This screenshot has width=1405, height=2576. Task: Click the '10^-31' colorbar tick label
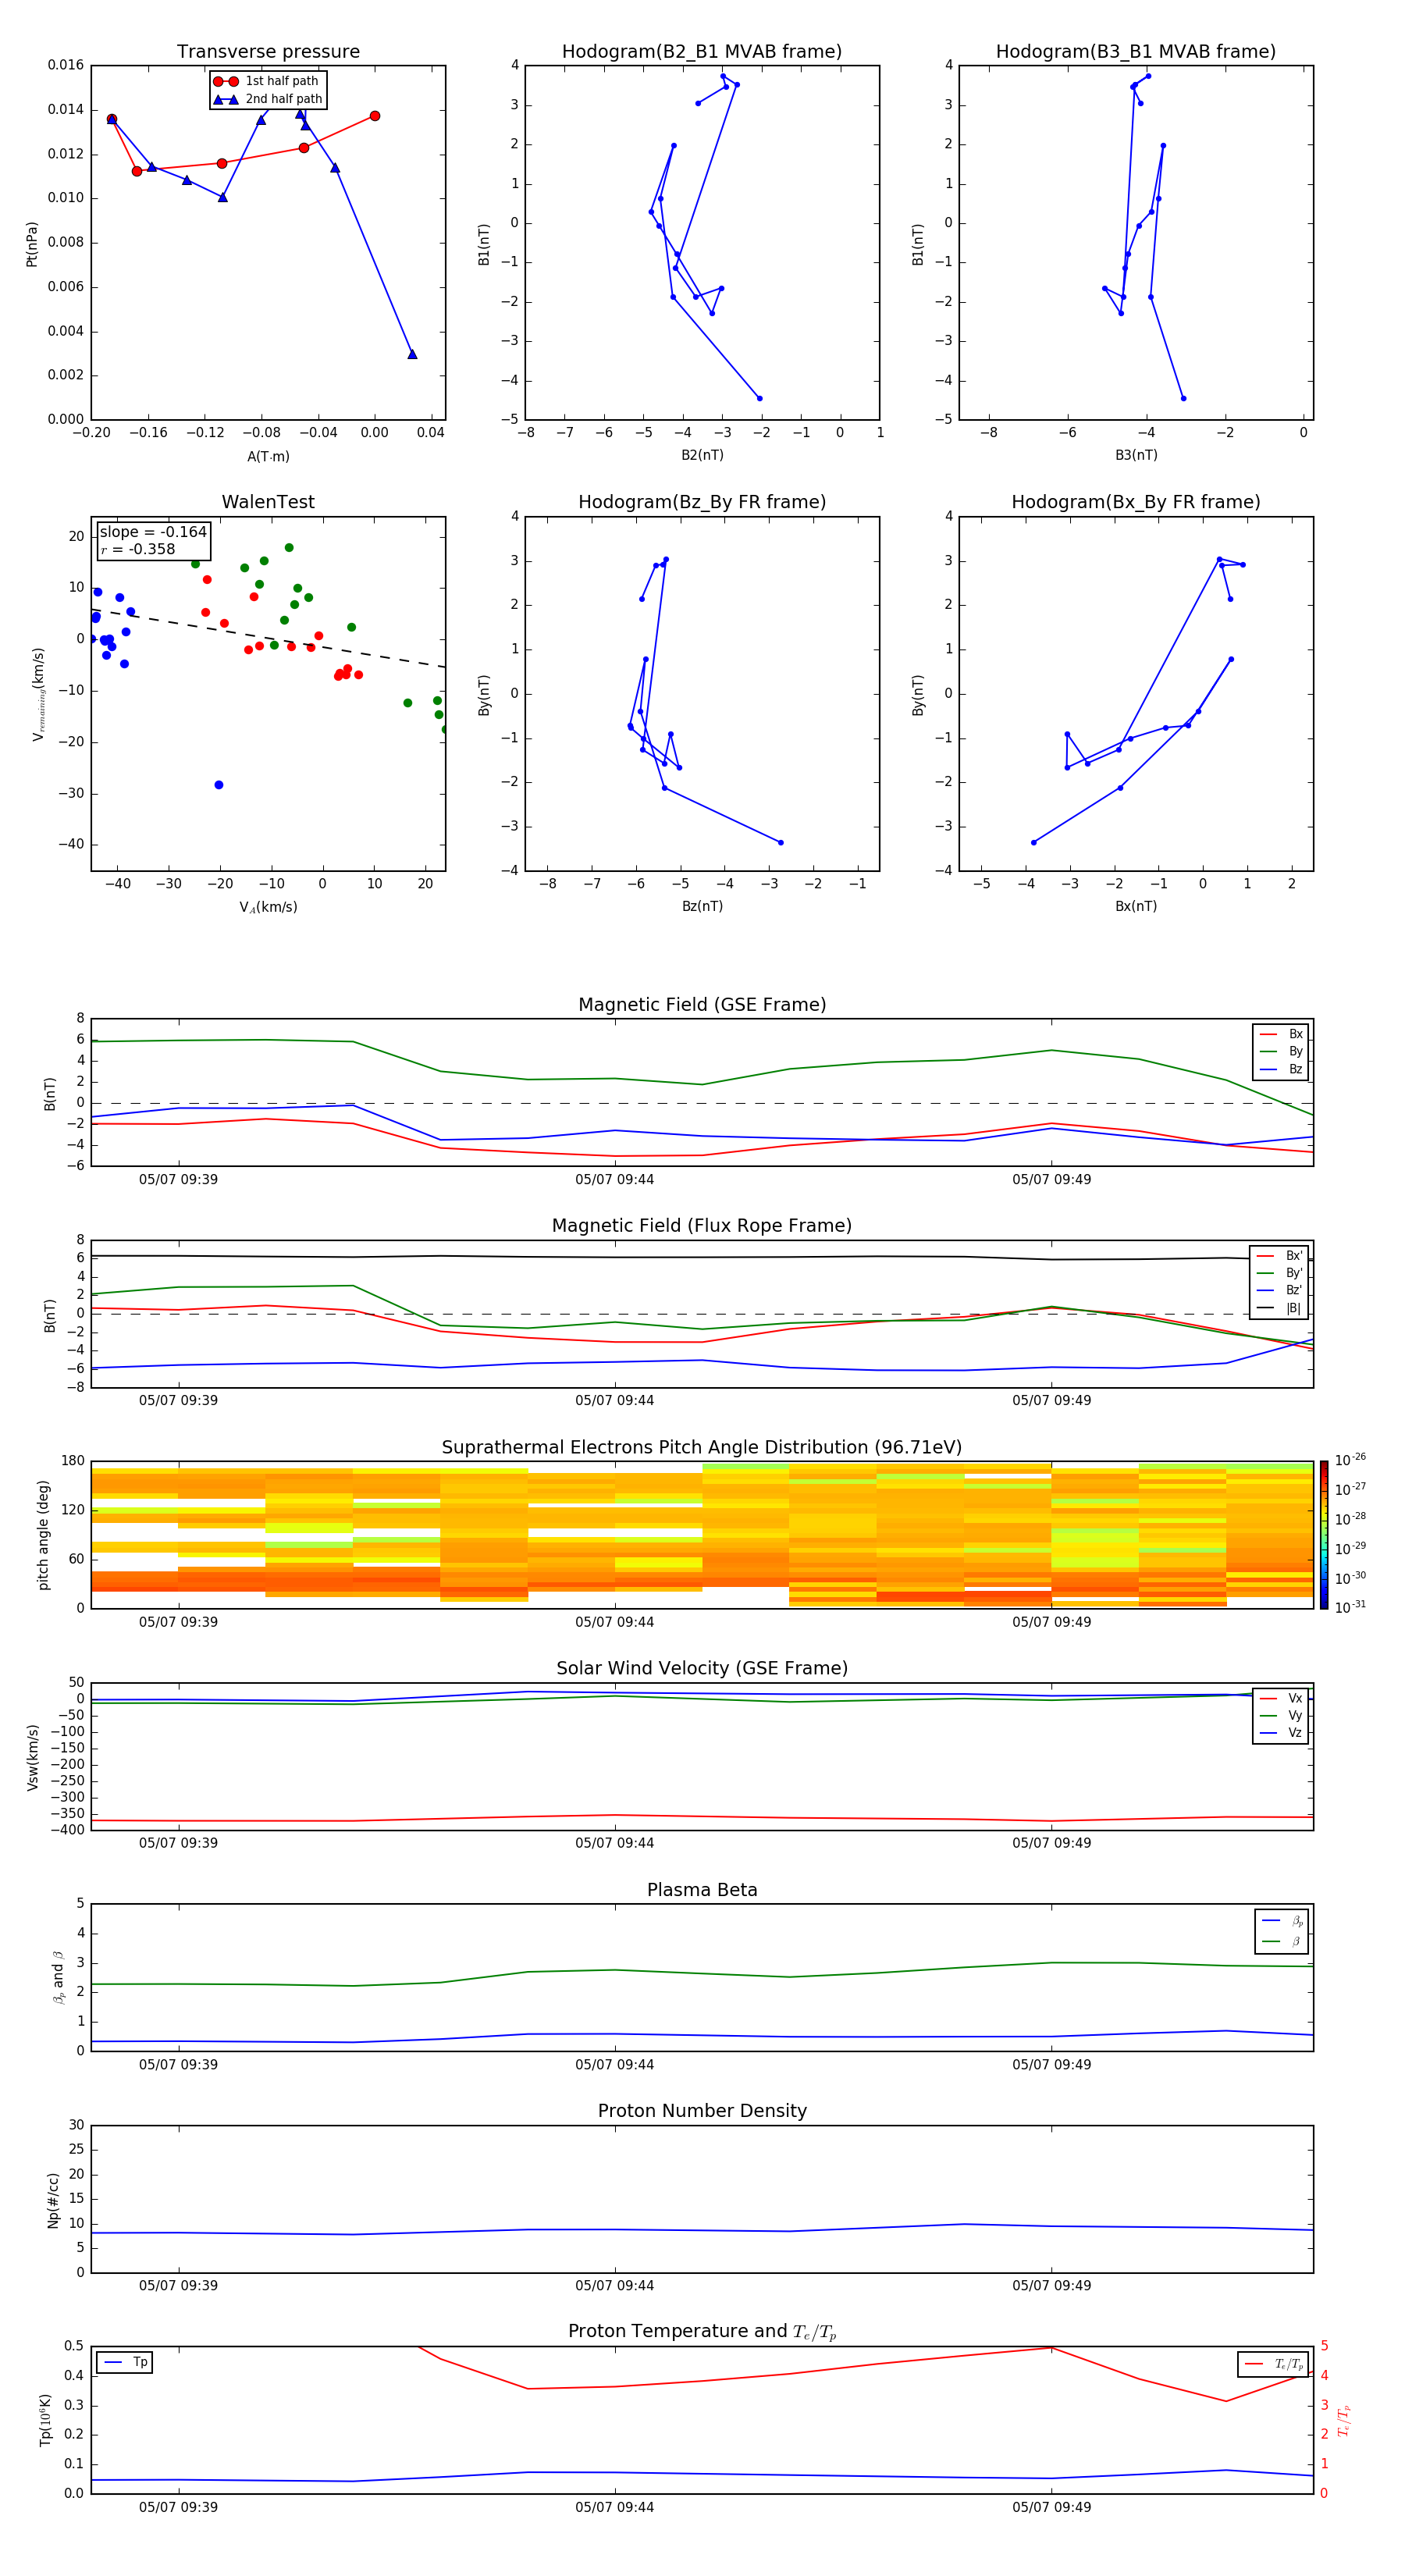[1350, 1607]
